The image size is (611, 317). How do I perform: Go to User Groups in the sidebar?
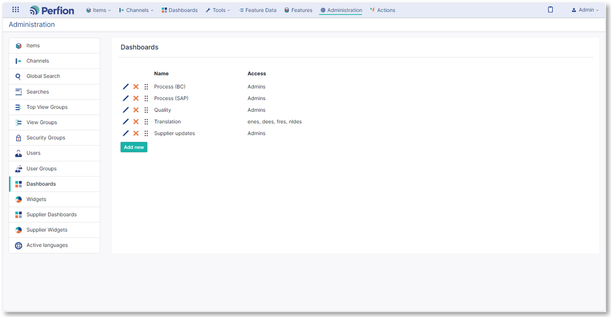[x=55, y=168]
